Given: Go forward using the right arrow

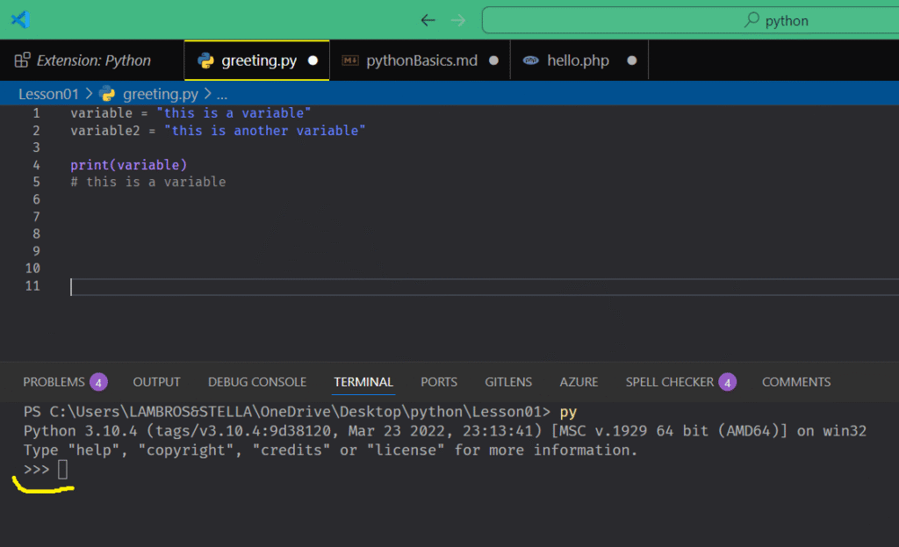Looking at the screenshot, I should point(457,20).
